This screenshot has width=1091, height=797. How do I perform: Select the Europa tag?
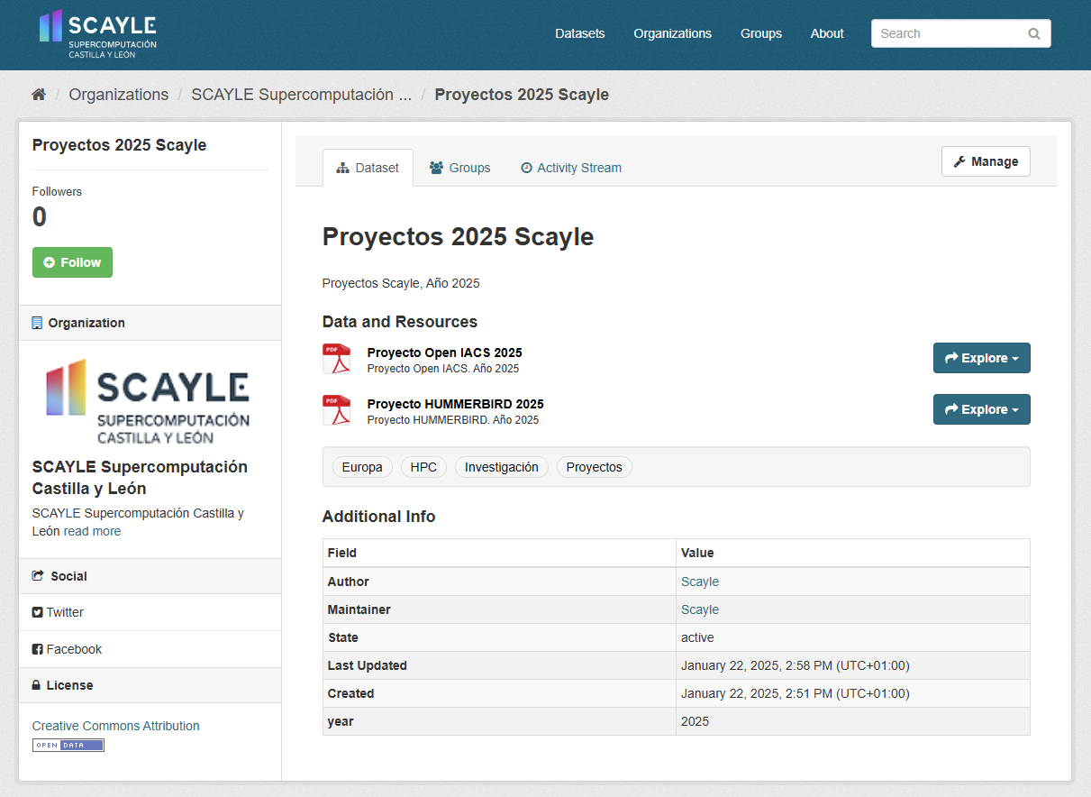coord(362,467)
